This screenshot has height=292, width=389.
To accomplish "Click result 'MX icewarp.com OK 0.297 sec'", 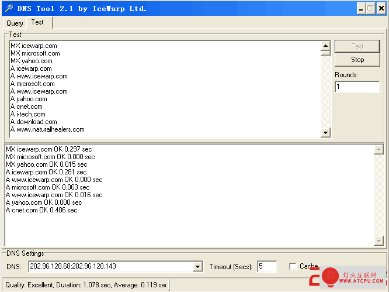I will (x=49, y=149).
